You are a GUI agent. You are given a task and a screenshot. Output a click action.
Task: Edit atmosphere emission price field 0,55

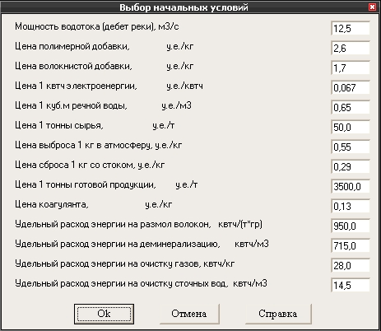[351, 147]
